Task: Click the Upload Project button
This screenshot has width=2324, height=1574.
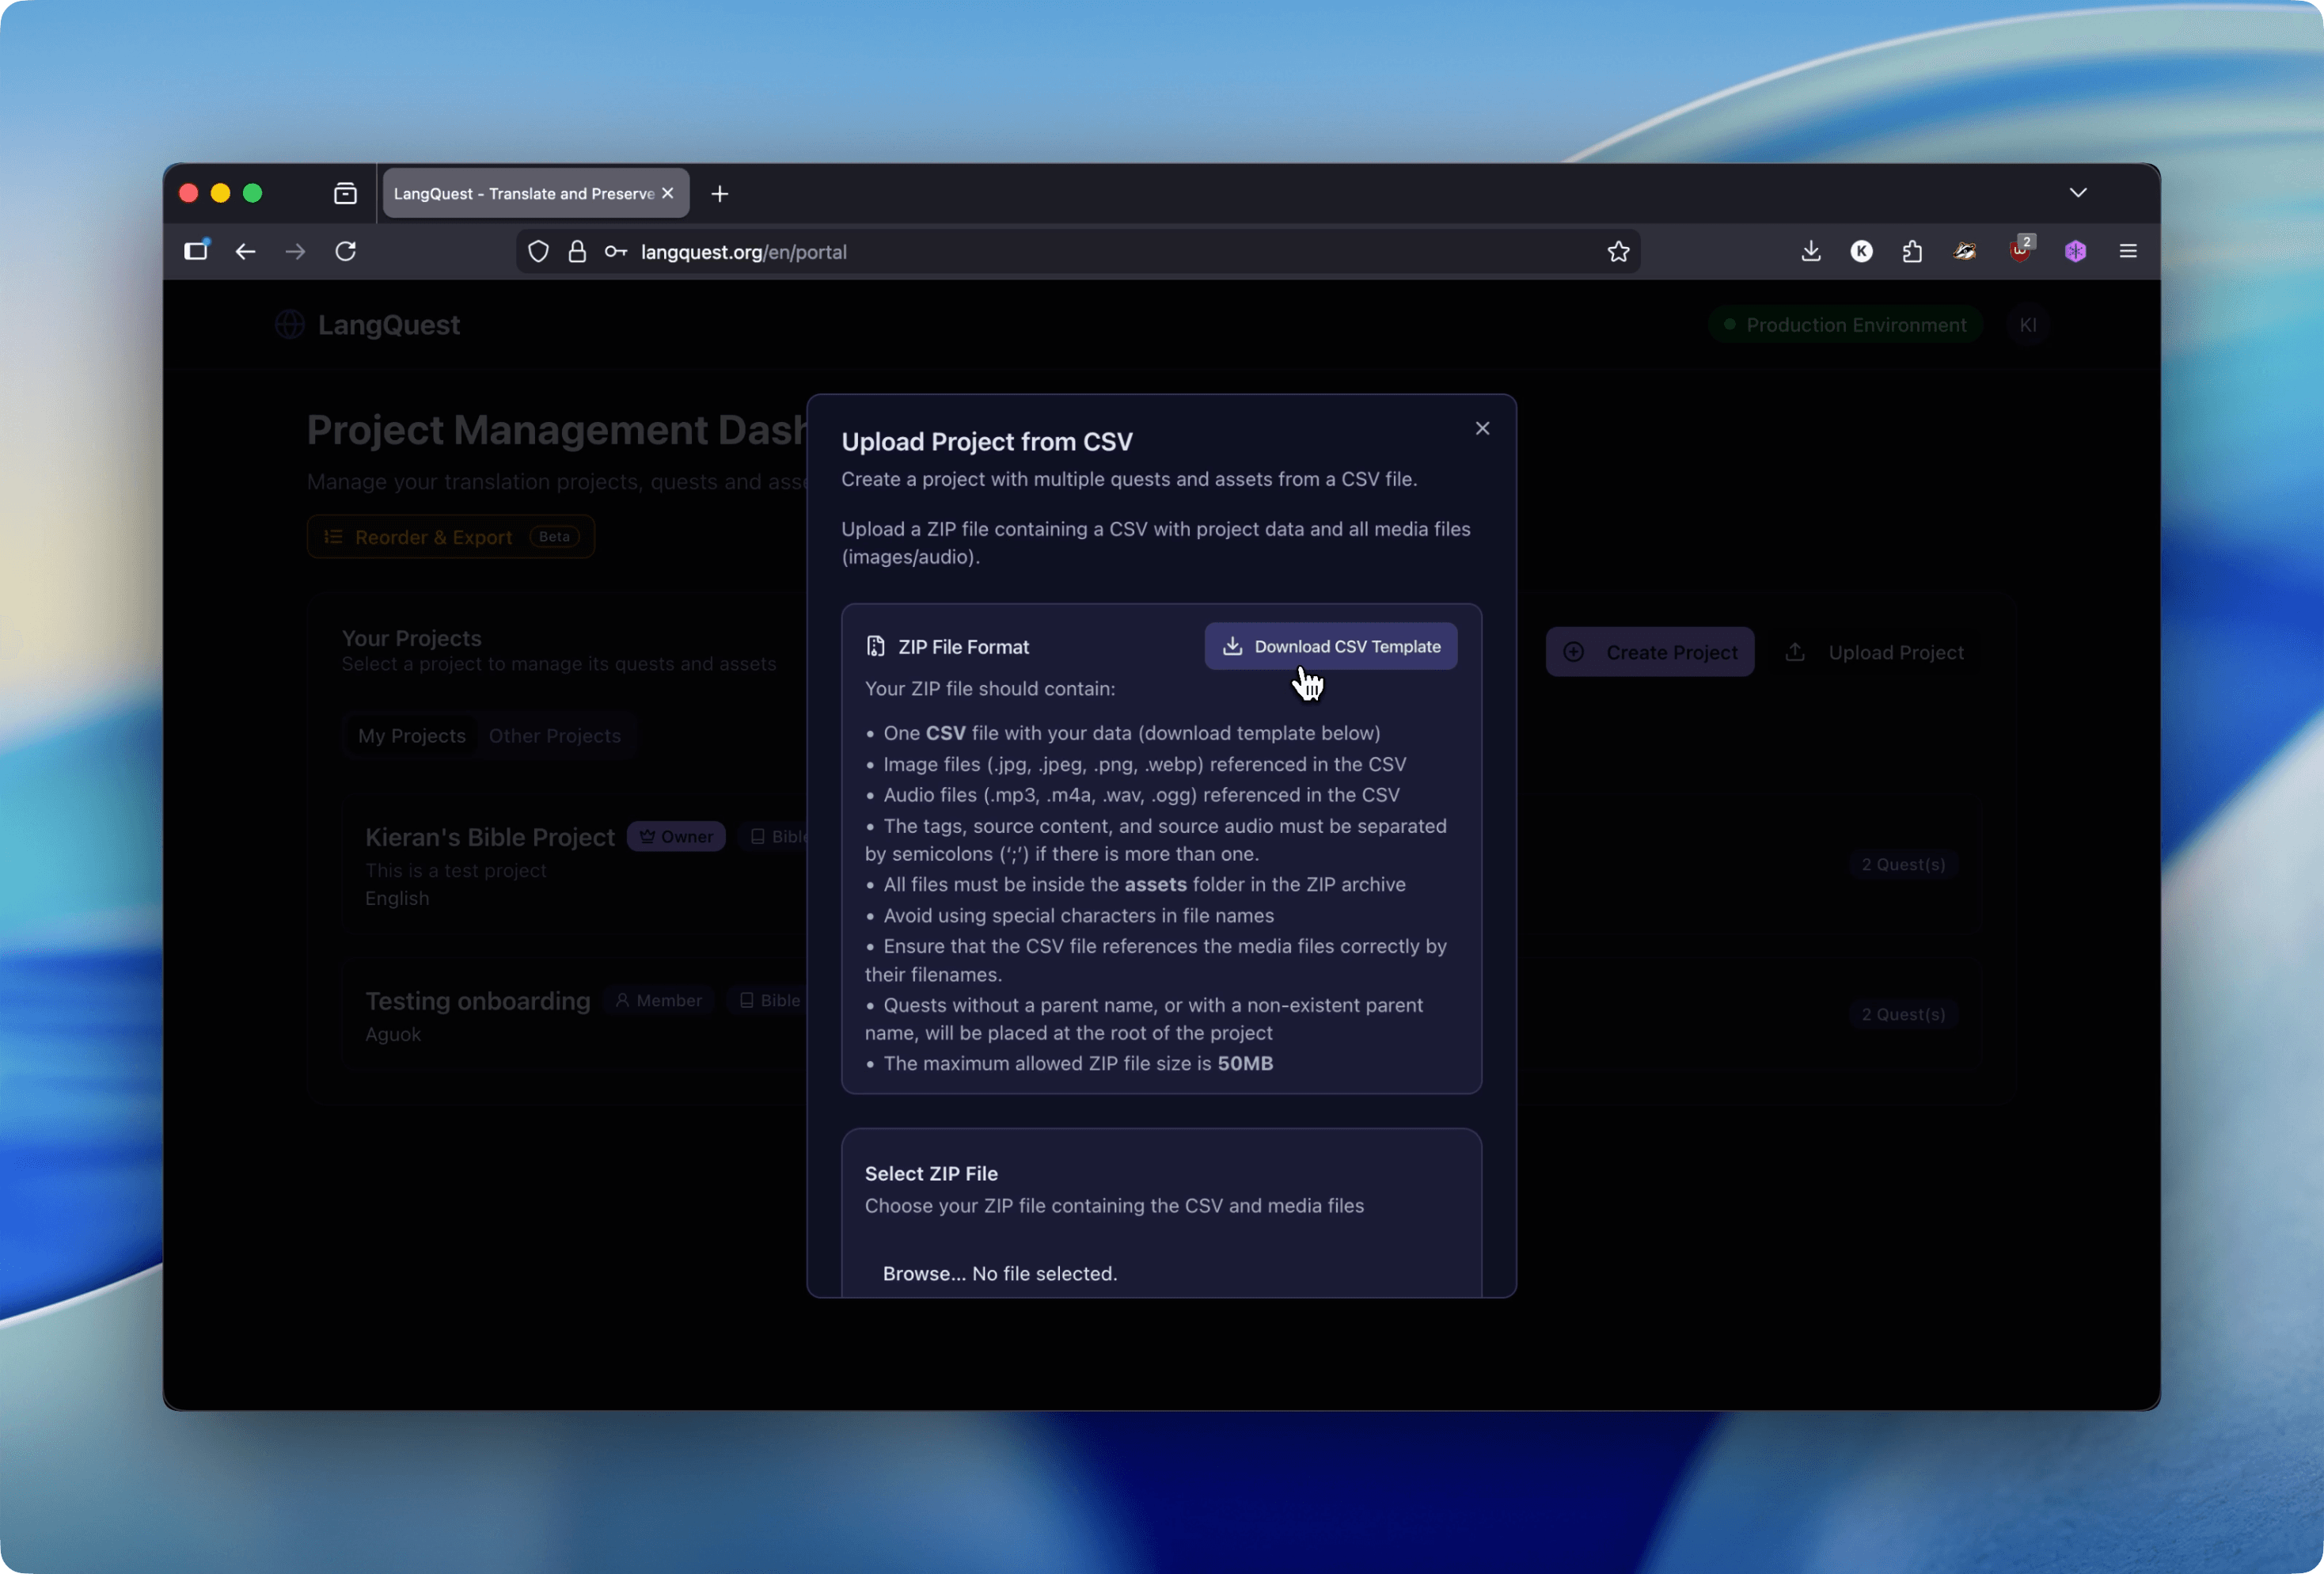Action: click(1875, 652)
